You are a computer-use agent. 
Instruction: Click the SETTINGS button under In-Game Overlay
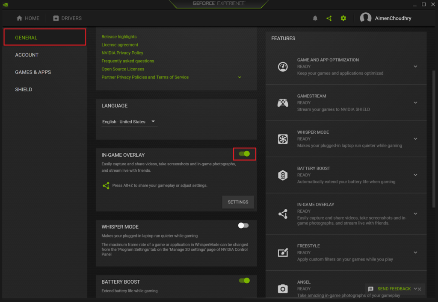[238, 202]
